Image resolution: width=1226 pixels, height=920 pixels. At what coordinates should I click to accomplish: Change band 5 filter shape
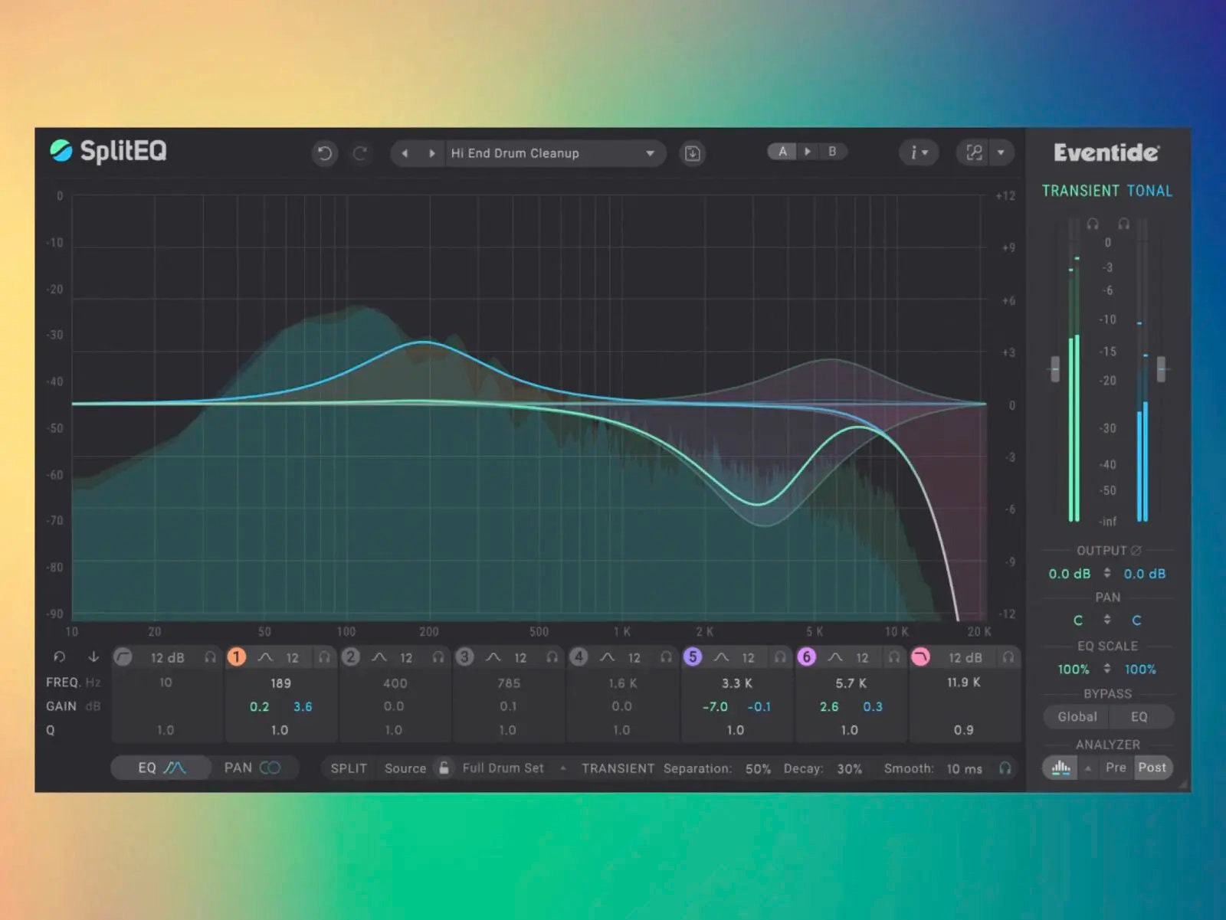tap(722, 657)
